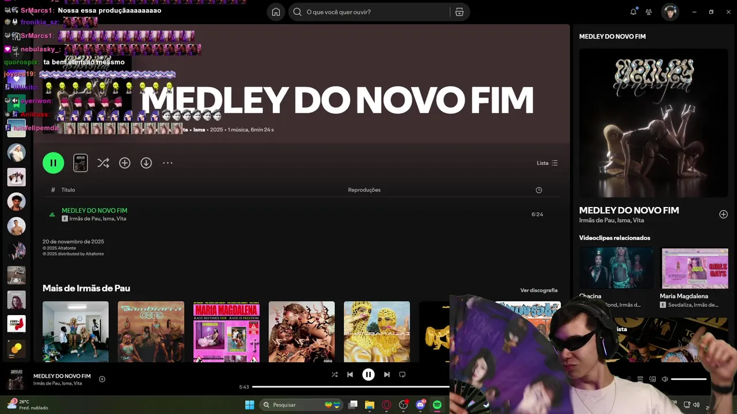The width and height of the screenshot is (737, 414).
Task: Select MEDLEY DO NOVO FIM track row title
Action: click(94, 210)
